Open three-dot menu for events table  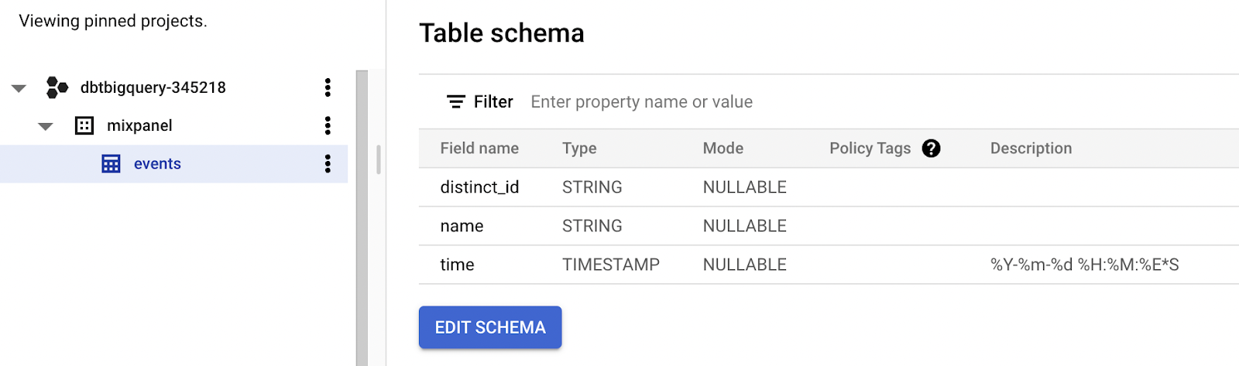point(328,163)
